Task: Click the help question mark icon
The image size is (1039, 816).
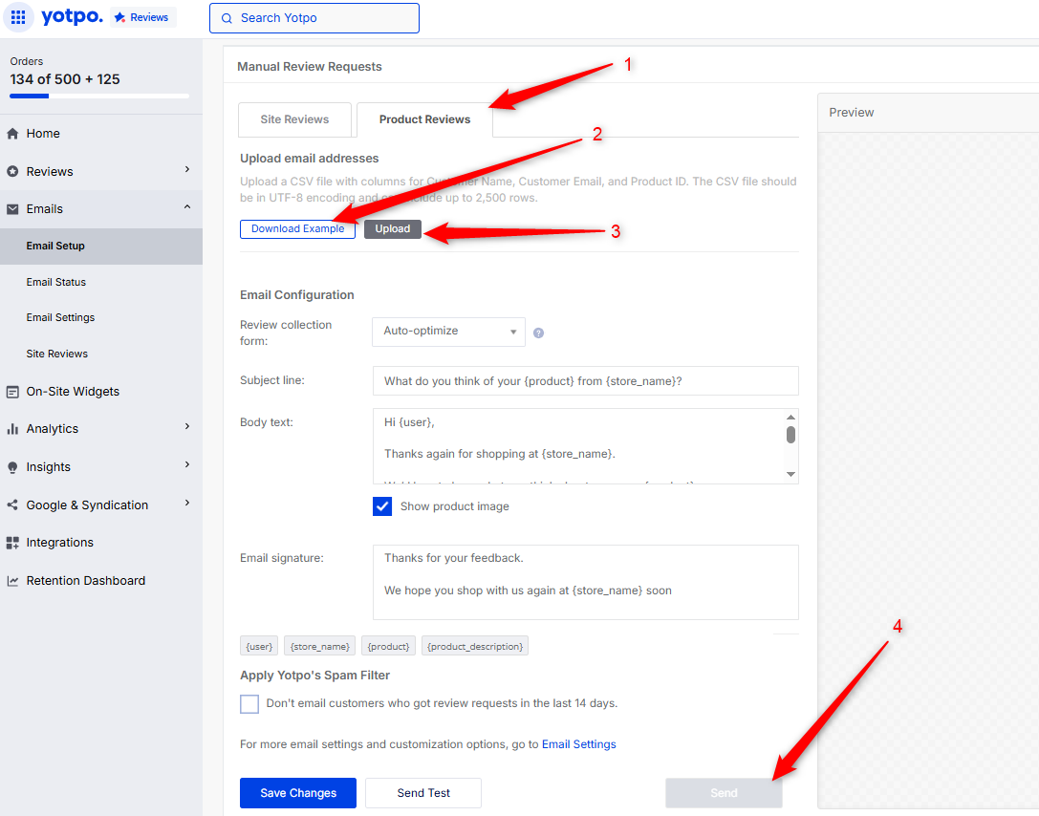Action: tap(539, 333)
